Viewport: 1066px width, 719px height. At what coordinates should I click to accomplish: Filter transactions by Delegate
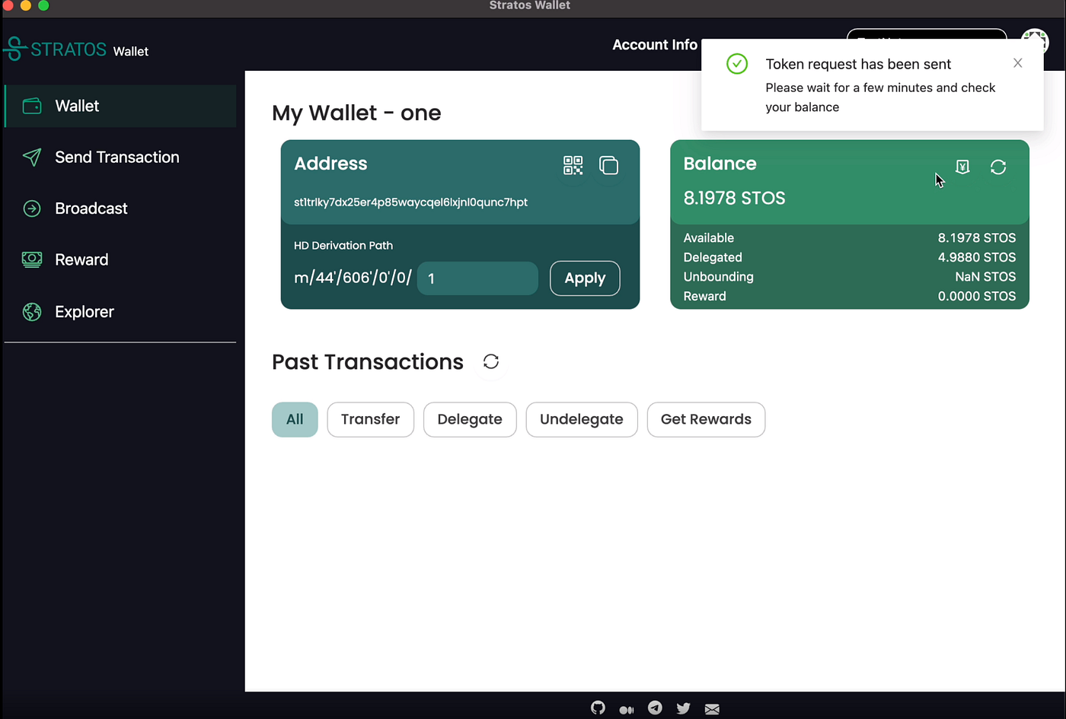[x=470, y=419]
